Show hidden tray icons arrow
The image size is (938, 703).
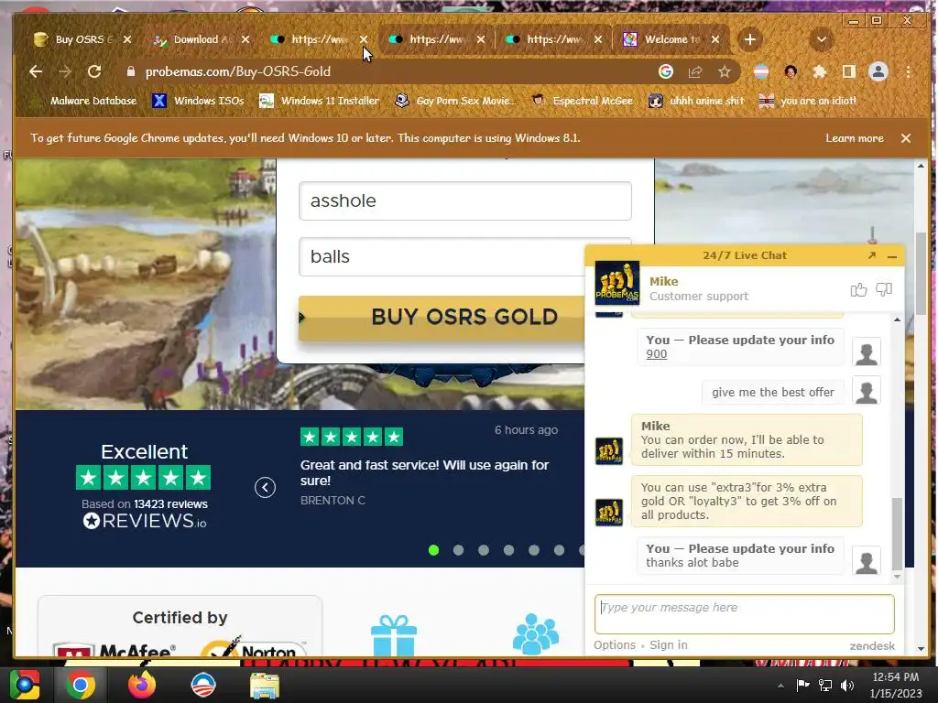(780, 686)
